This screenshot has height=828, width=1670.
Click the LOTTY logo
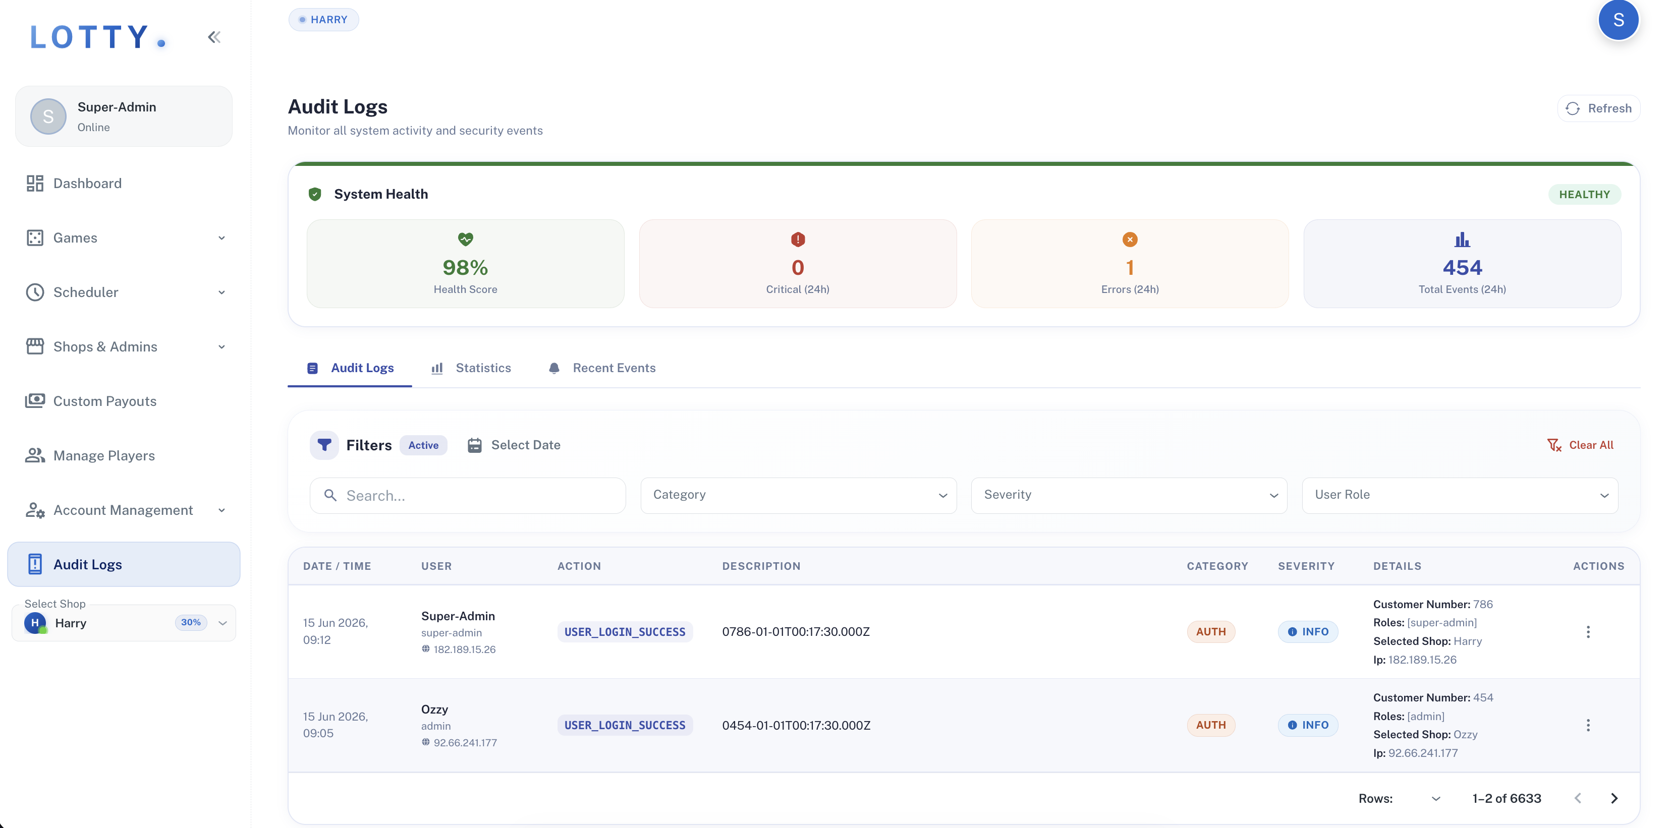click(x=98, y=37)
